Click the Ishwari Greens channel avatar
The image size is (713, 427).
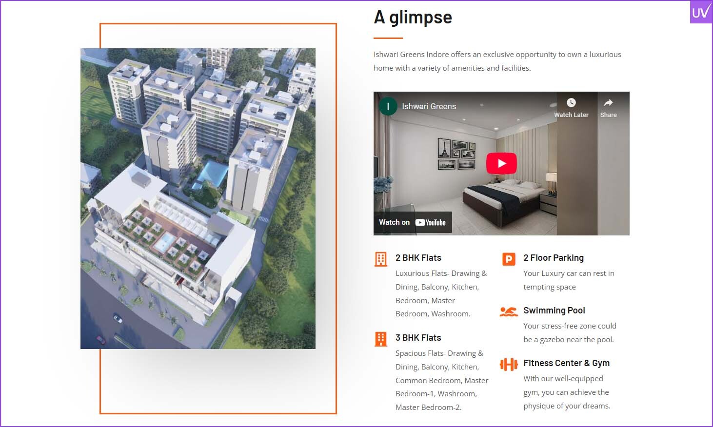(x=388, y=106)
